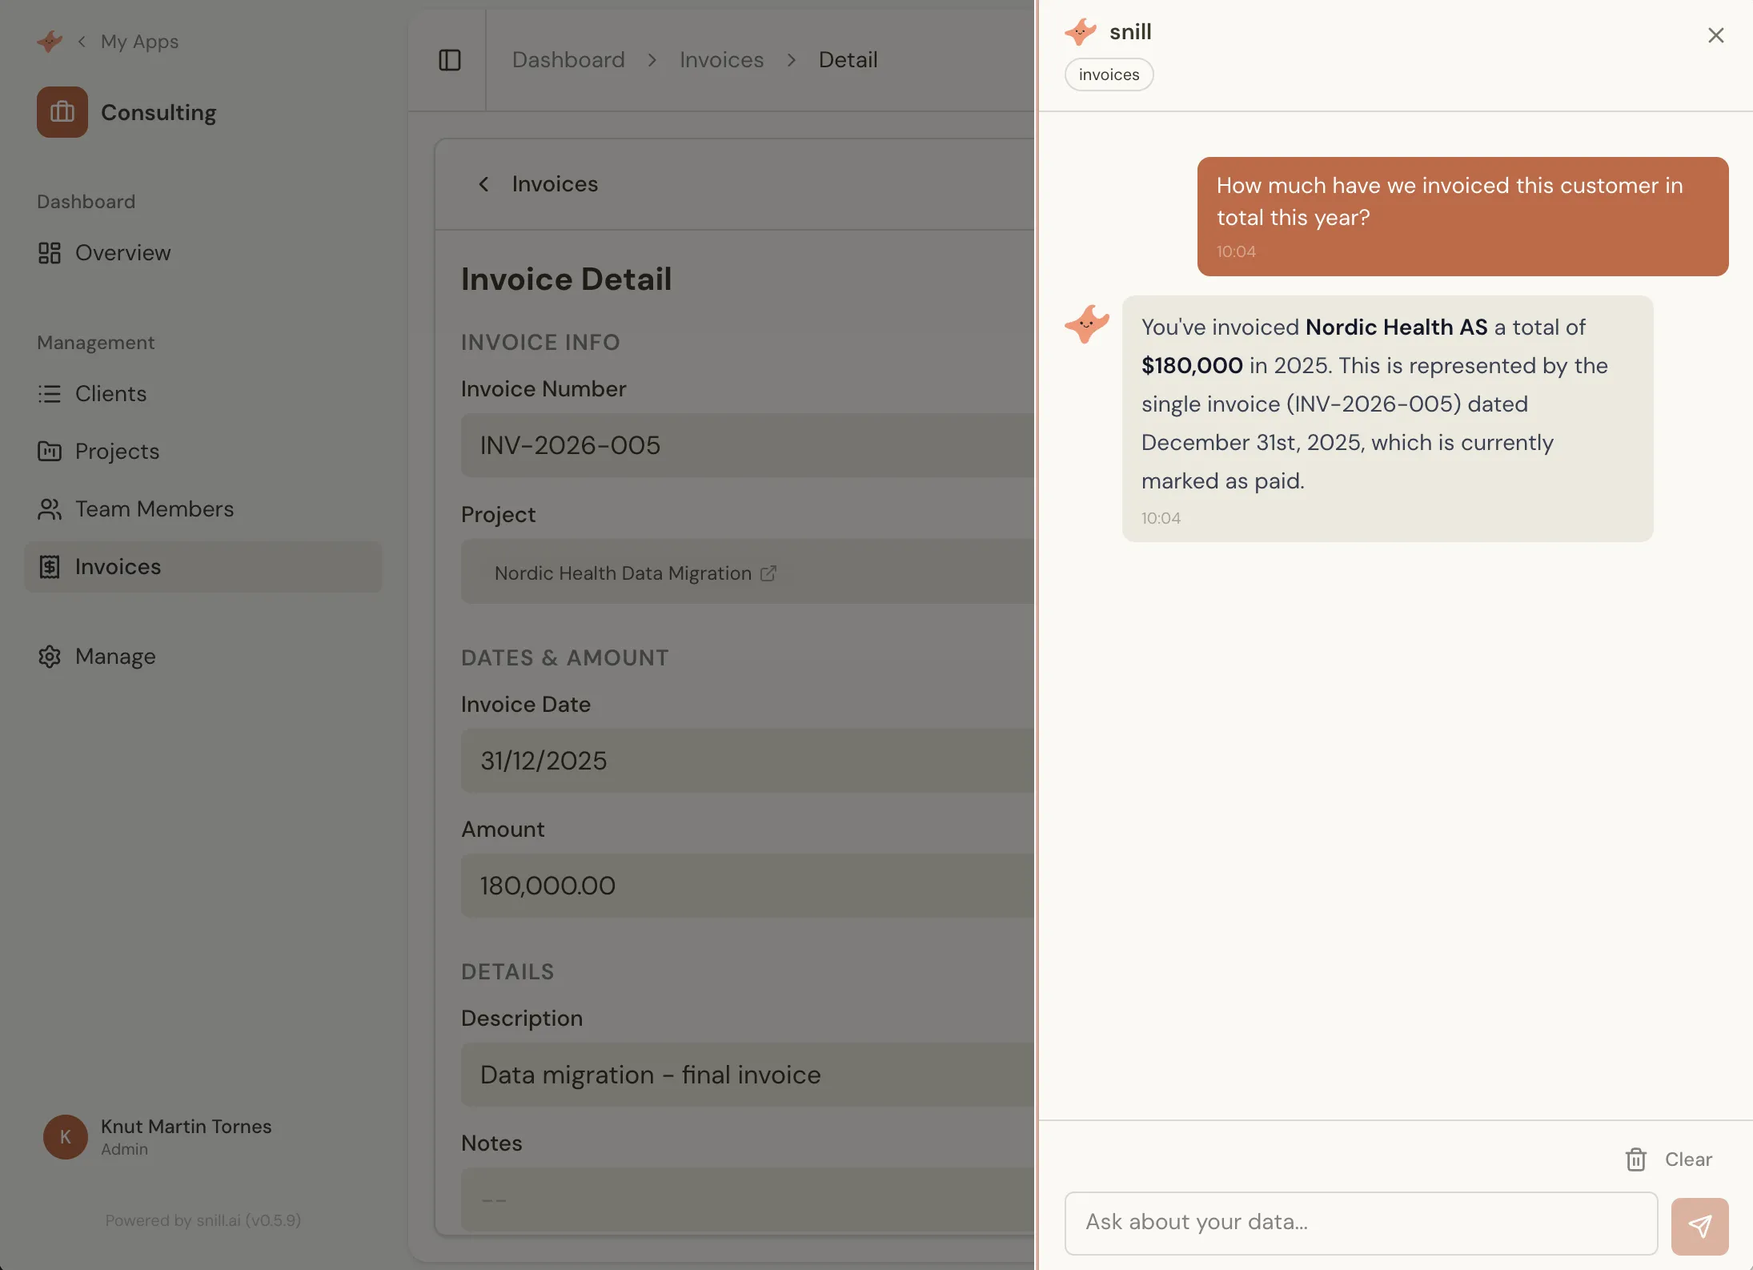1753x1270 pixels.
Task: Open the Overview dashboard icon
Action: point(50,252)
